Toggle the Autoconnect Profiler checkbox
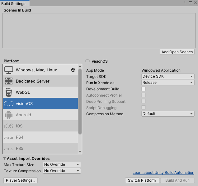198x186 pixels. pyautogui.click(x=144, y=95)
